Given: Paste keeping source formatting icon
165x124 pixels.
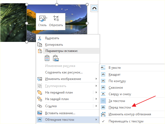Looking at the screenshot, I should [x=47, y=58].
